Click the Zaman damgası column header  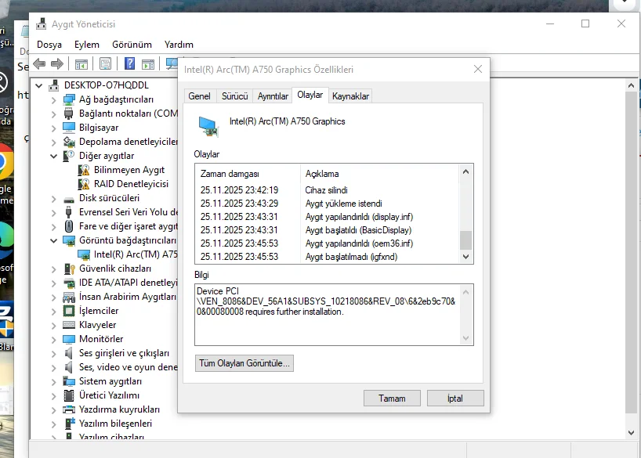pyautogui.click(x=248, y=174)
